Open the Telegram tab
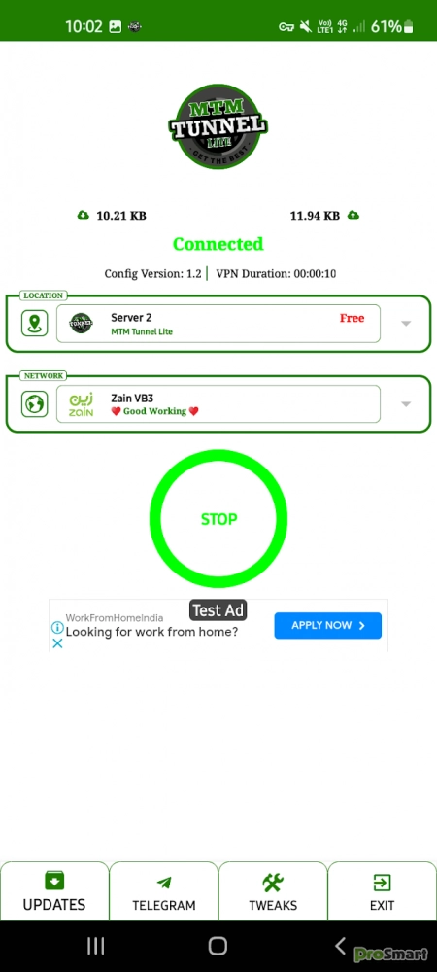This screenshot has height=972, width=437. click(x=164, y=891)
